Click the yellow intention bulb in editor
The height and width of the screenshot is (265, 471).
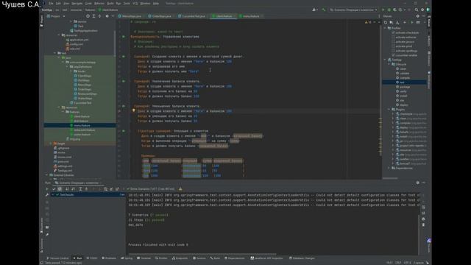point(134,110)
